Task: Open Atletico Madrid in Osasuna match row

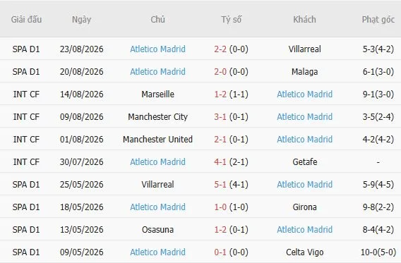Action: (x=304, y=230)
